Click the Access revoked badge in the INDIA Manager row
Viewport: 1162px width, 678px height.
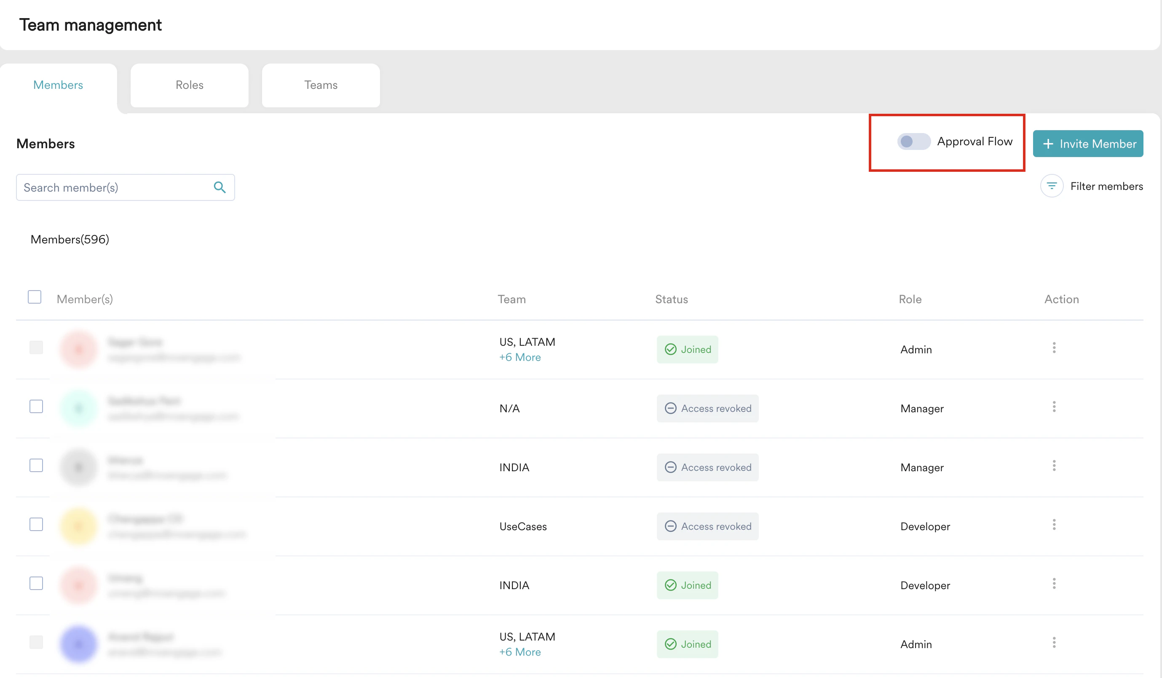point(707,467)
